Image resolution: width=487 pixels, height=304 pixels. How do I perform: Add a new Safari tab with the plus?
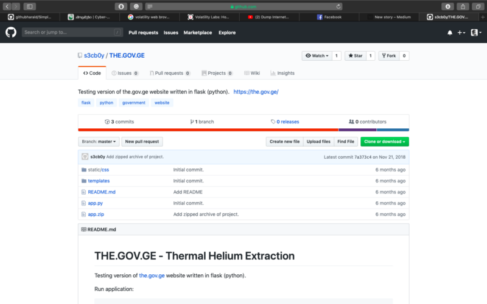[483, 17]
